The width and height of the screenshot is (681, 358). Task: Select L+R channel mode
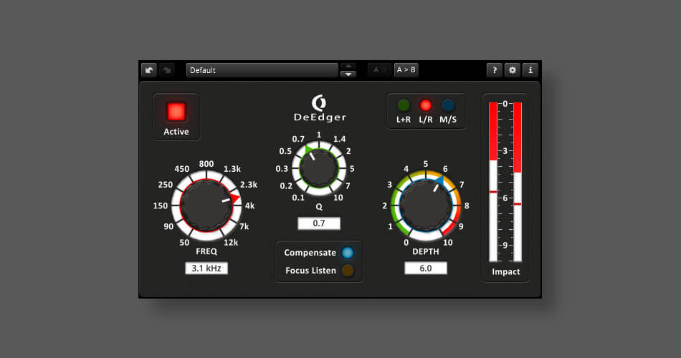tap(404, 105)
